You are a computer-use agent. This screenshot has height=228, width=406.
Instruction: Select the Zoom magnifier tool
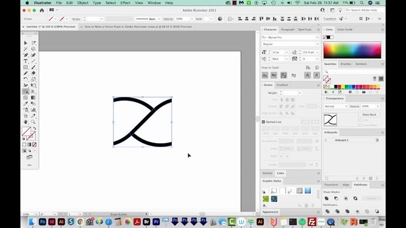pos(34,122)
